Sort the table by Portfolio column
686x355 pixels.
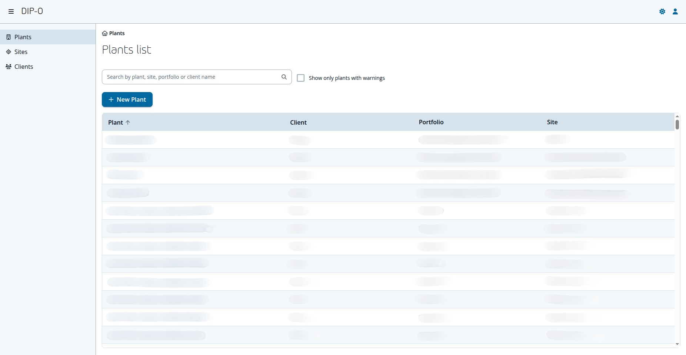431,122
